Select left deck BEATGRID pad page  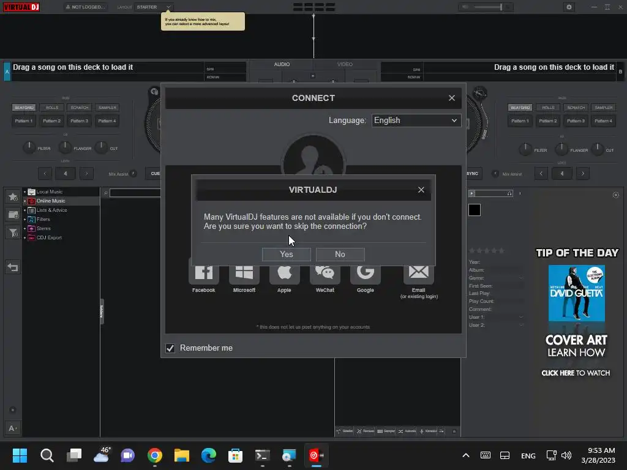[24, 108]
